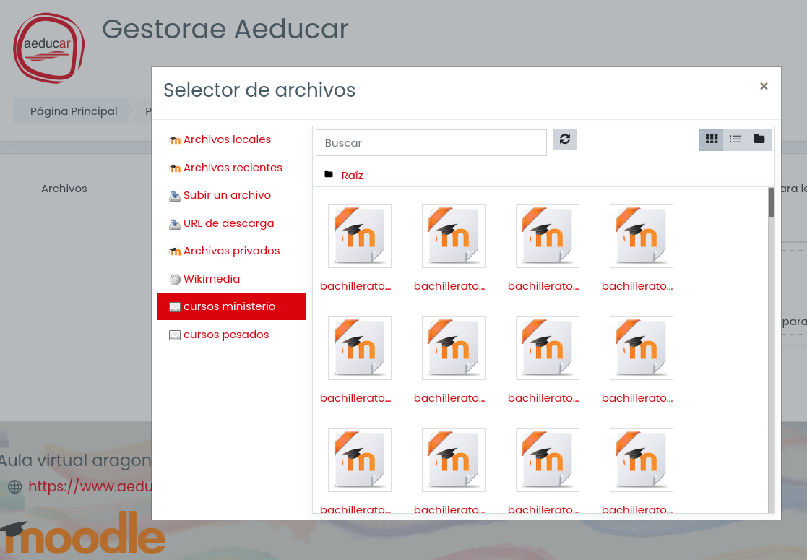Click the Buscar search field

431,143
